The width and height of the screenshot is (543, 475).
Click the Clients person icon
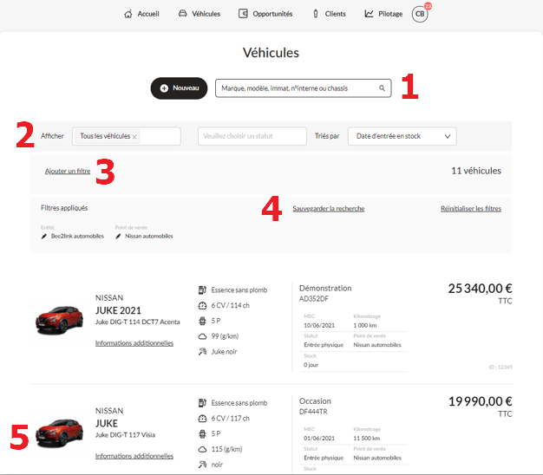pos(316,14)
